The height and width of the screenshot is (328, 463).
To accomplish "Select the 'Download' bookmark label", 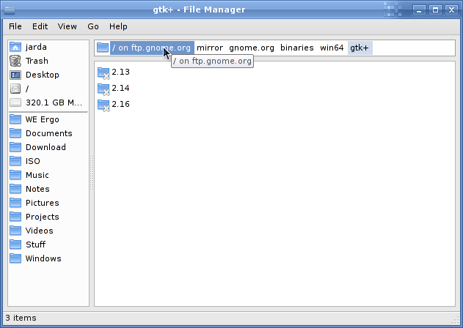I will click(x=45, y=147).
